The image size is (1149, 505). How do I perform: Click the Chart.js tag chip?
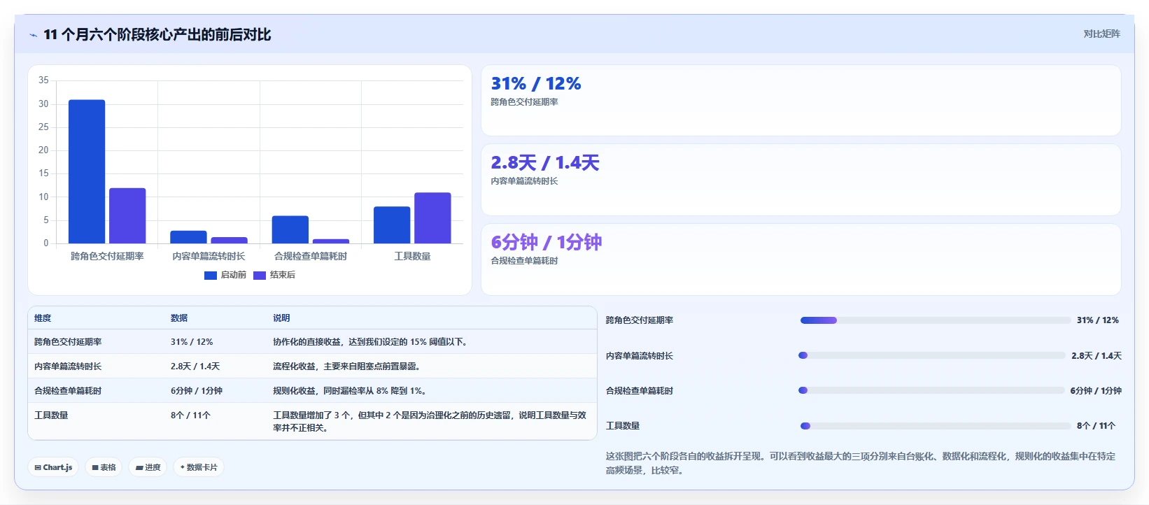[x=54, y=467]
